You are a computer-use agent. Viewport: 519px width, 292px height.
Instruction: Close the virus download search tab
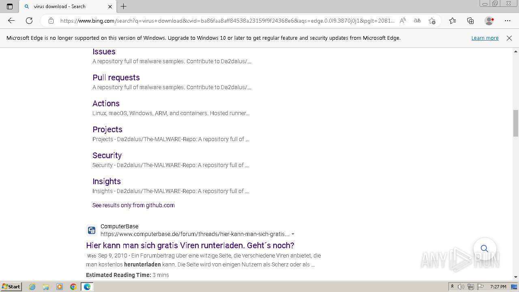110,6
